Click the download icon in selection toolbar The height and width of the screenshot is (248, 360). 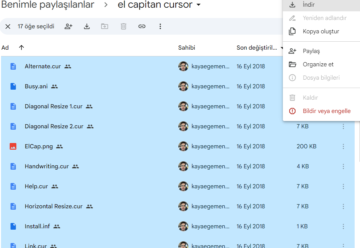(87, 26)
